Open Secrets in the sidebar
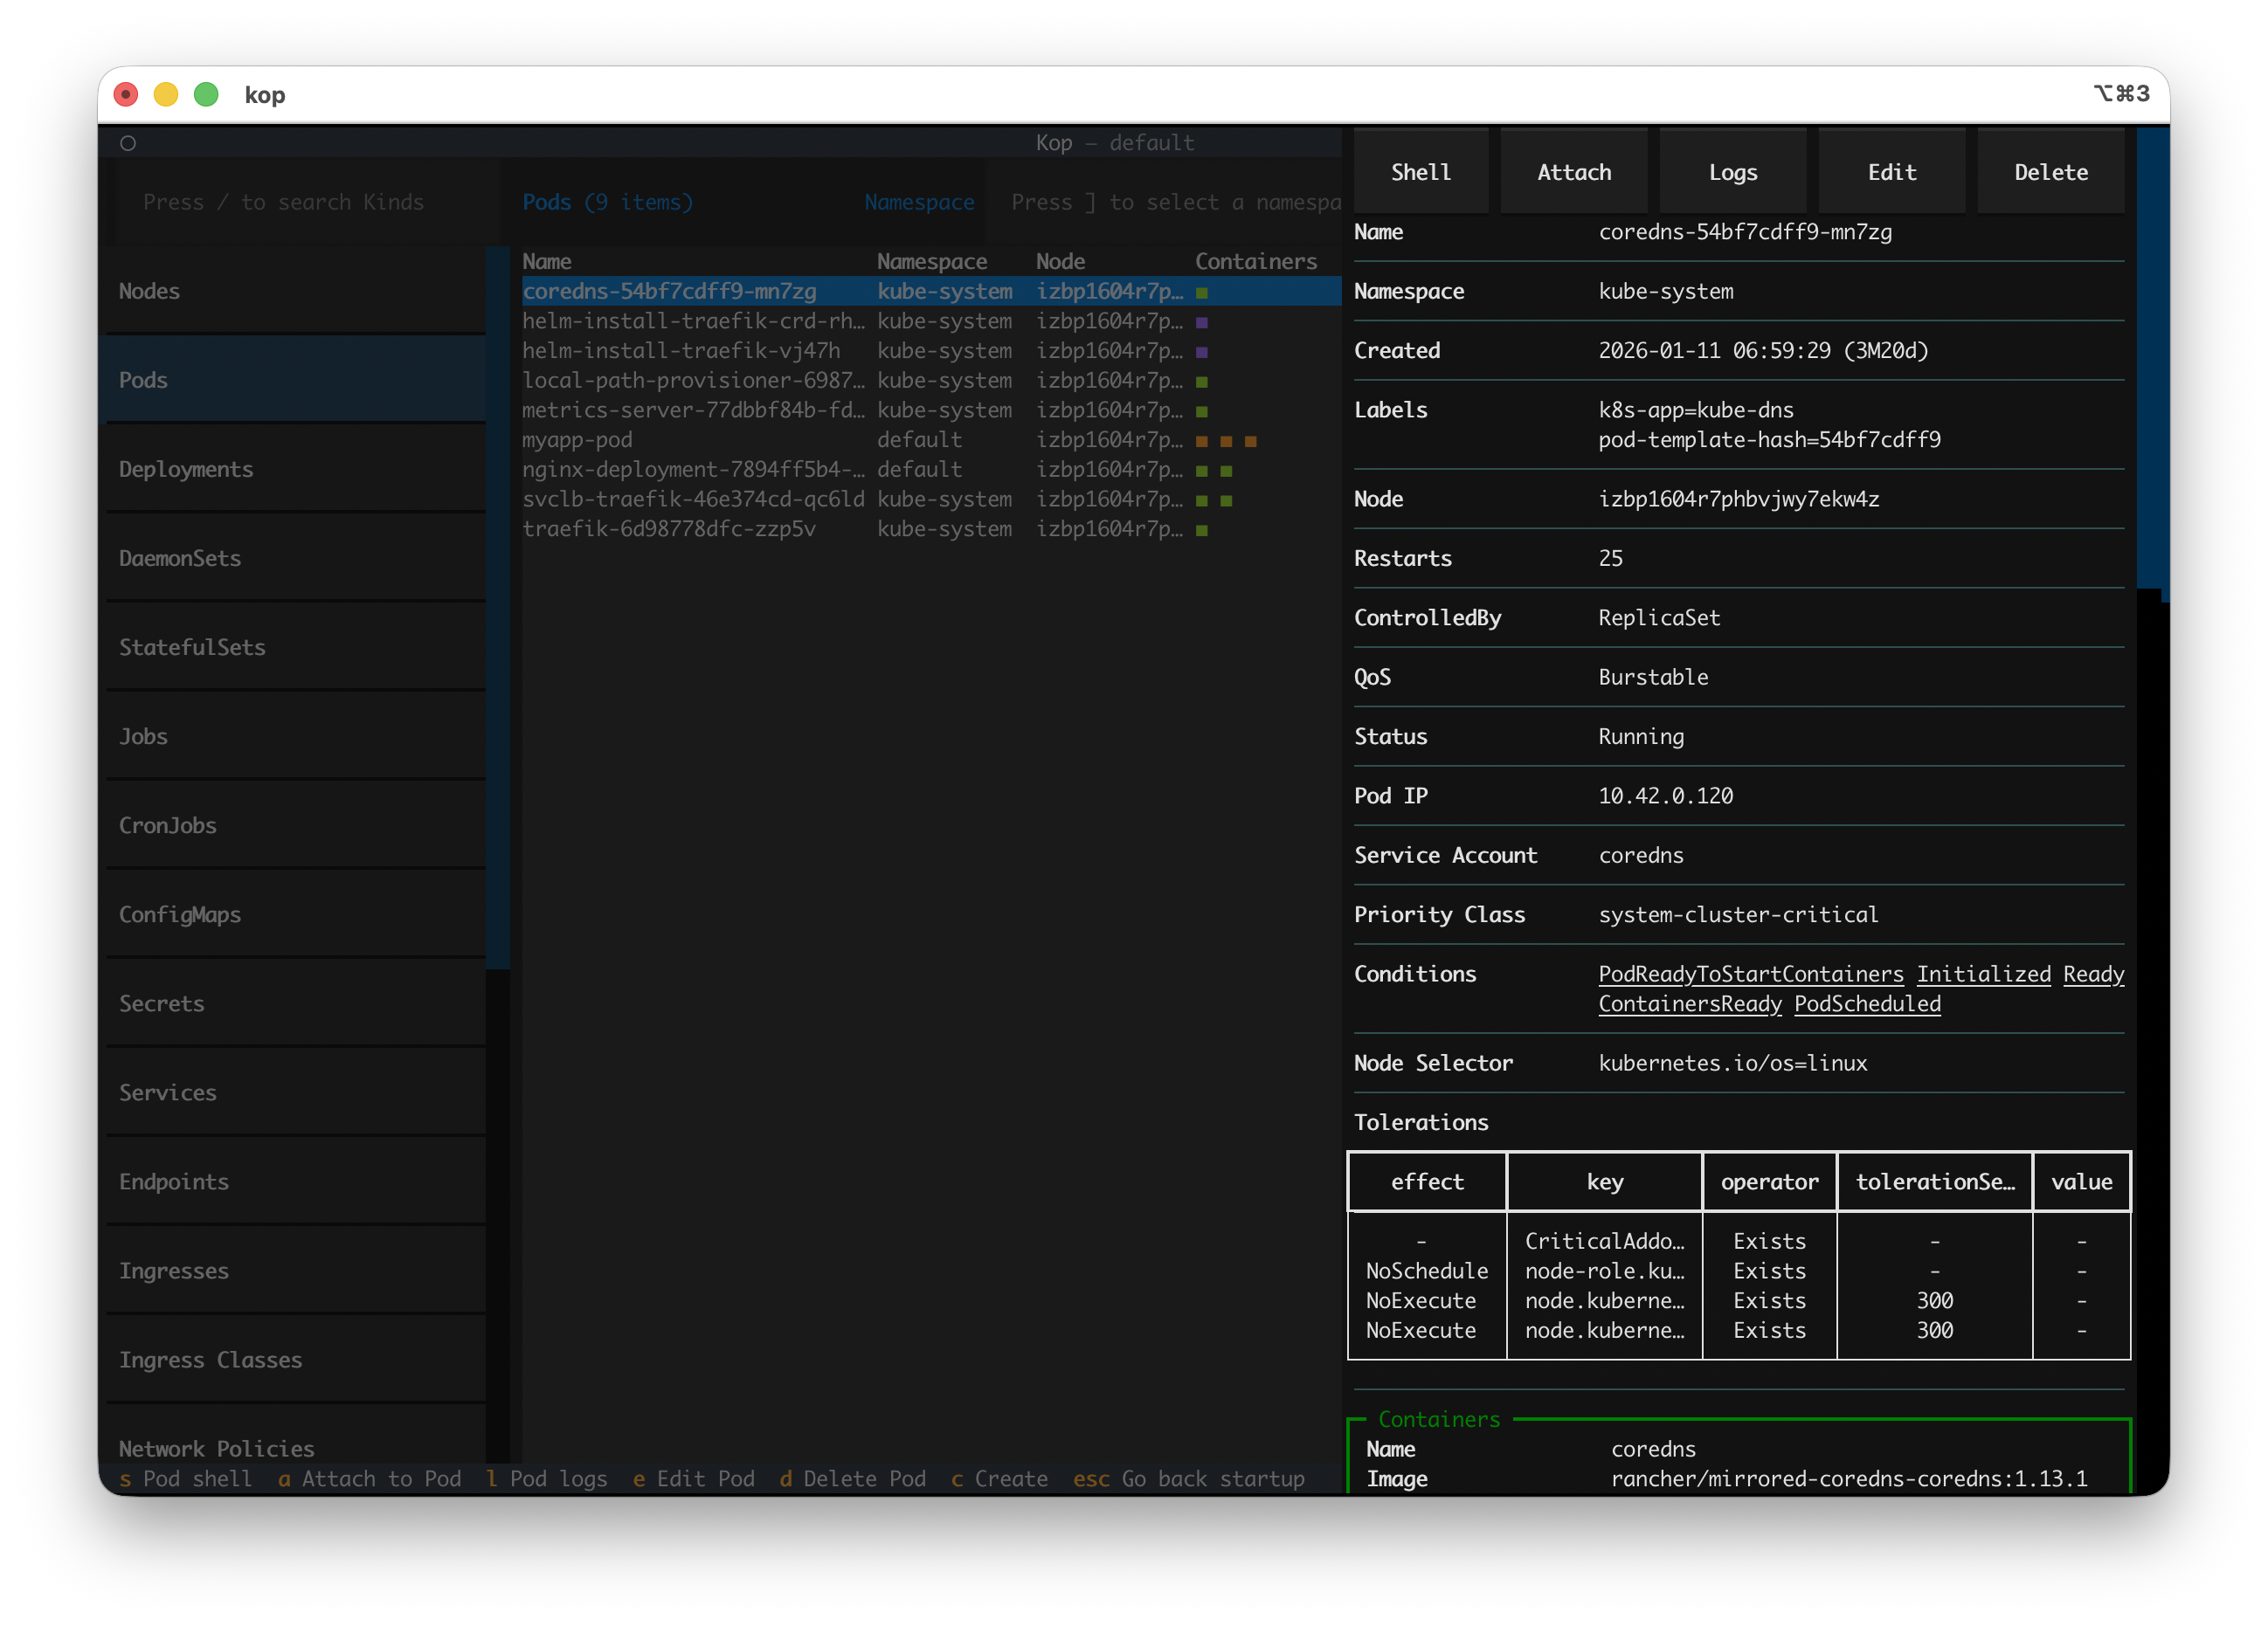The image size is (2268, 1626). click(x=296, y=1002)
